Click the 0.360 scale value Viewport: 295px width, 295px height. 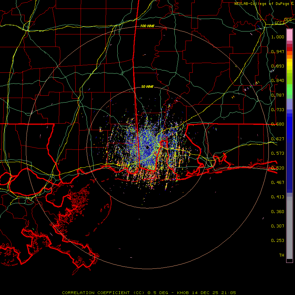278,211
